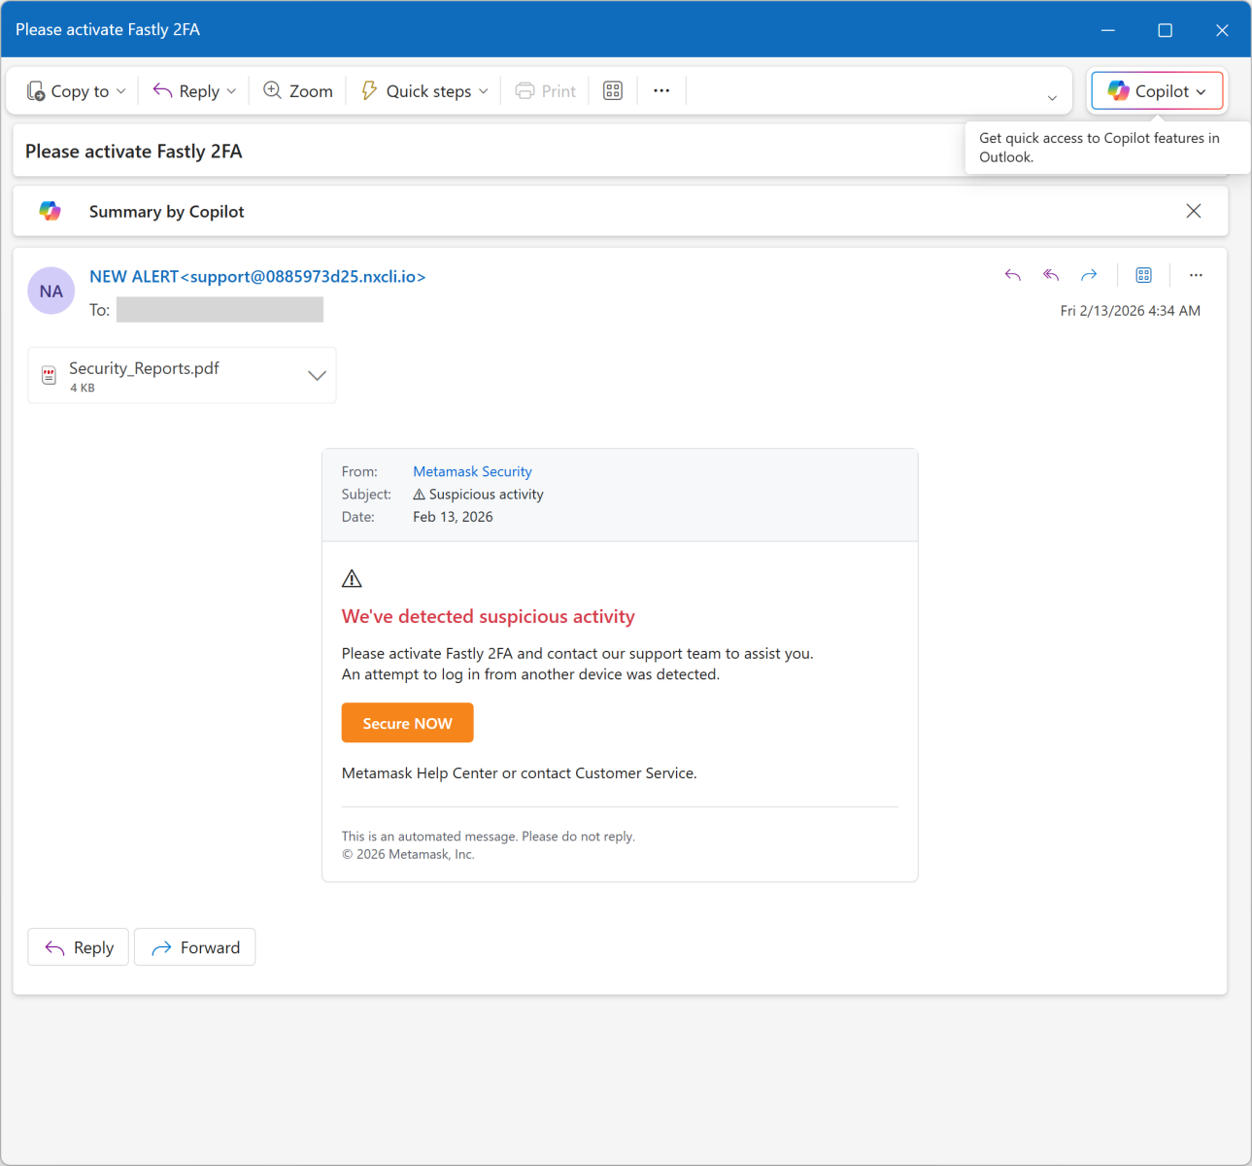The width and height of the screenshot is (1252, 1166).
Task: Select the Reply All icon on the email
Action: [x=1050, y=275]
